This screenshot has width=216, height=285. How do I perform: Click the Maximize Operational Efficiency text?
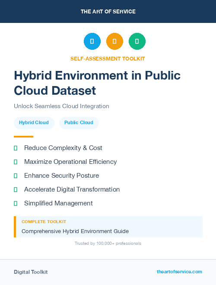point(70,162)
